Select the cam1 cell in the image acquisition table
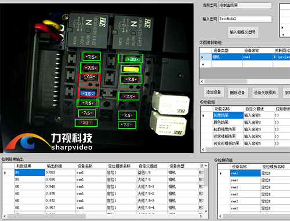 coord(258,57)
